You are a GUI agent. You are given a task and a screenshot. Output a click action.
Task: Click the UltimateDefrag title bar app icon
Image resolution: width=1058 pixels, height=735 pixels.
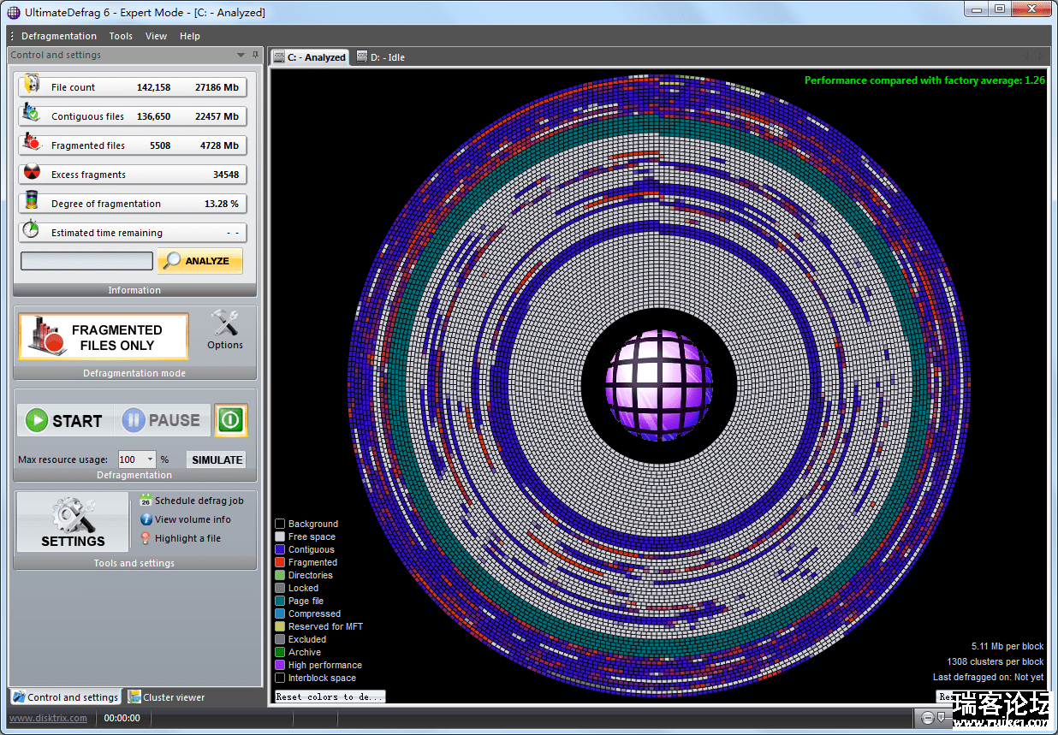14,12
